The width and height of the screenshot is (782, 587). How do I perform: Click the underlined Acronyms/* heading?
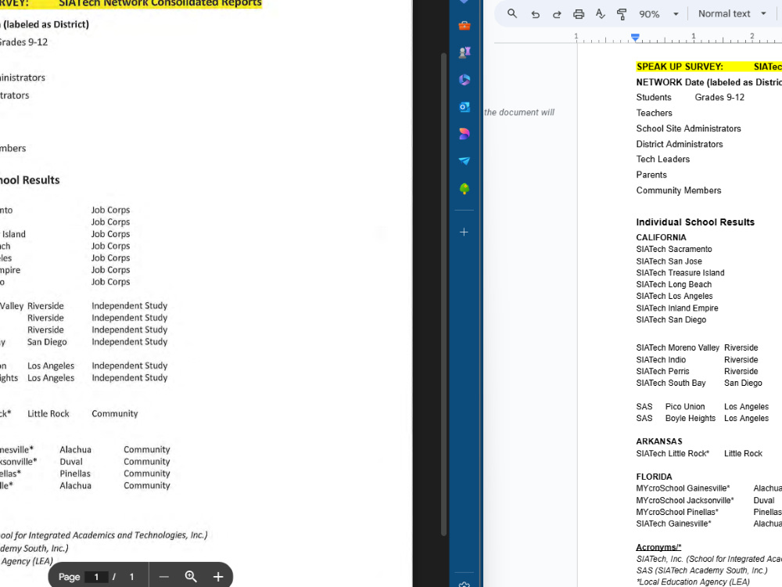(x=658, y=547)
